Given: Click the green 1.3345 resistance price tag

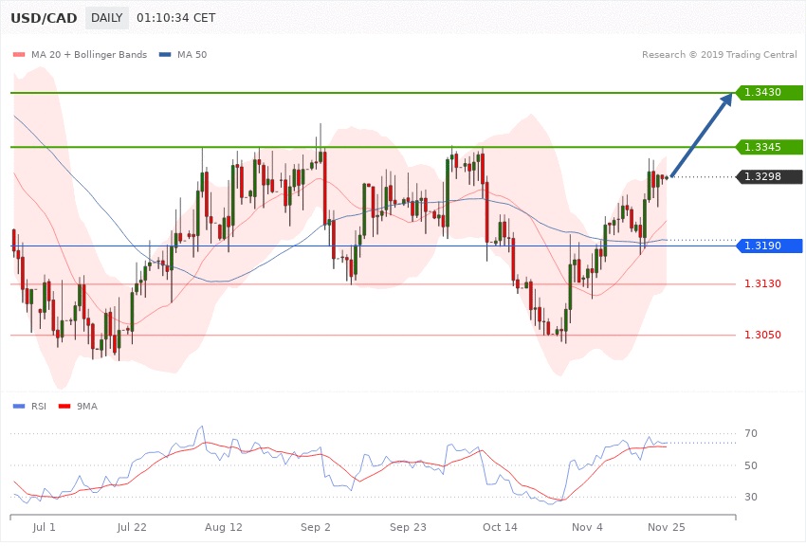Looking at the screenshot, I should point(768,147).
